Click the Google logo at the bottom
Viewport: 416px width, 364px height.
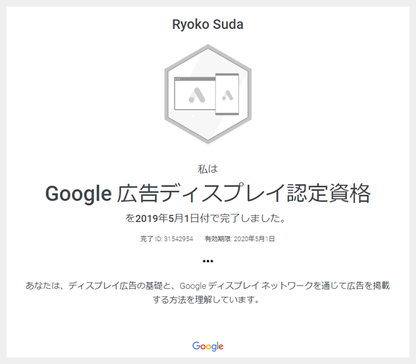[208, 347]
